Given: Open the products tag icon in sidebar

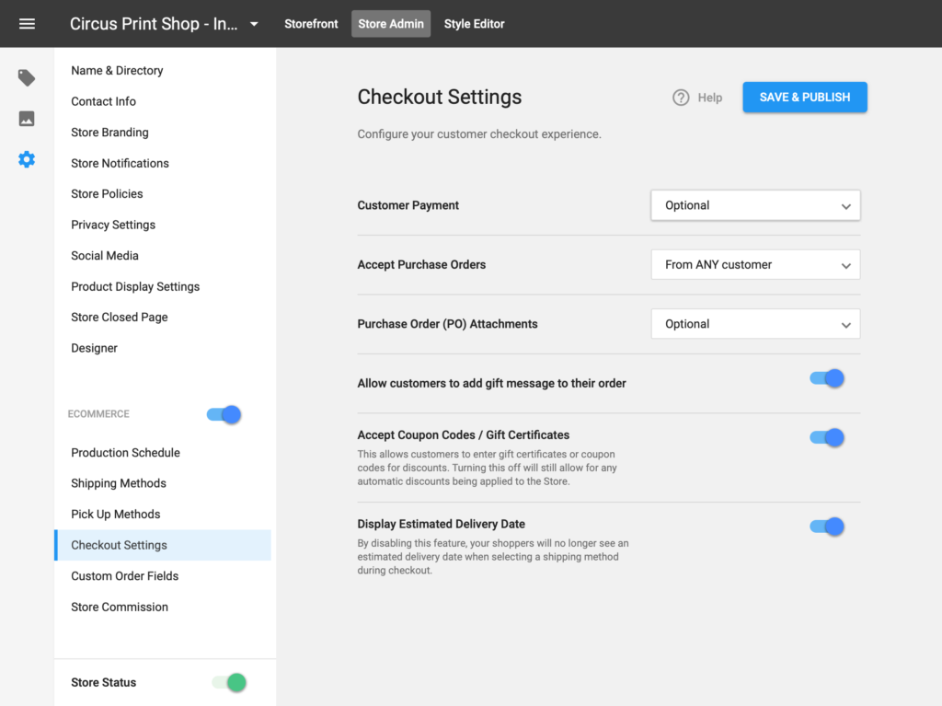Looking at the screenshot, I should tap(27, 77).
